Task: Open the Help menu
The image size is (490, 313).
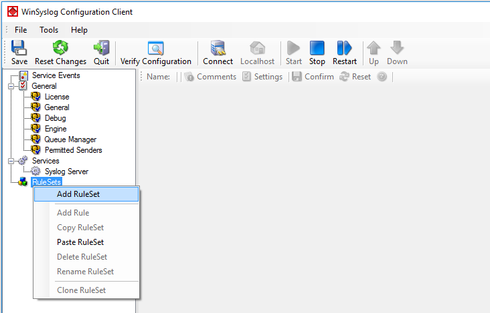Action: pyautogui.click(x=79, y=30)
